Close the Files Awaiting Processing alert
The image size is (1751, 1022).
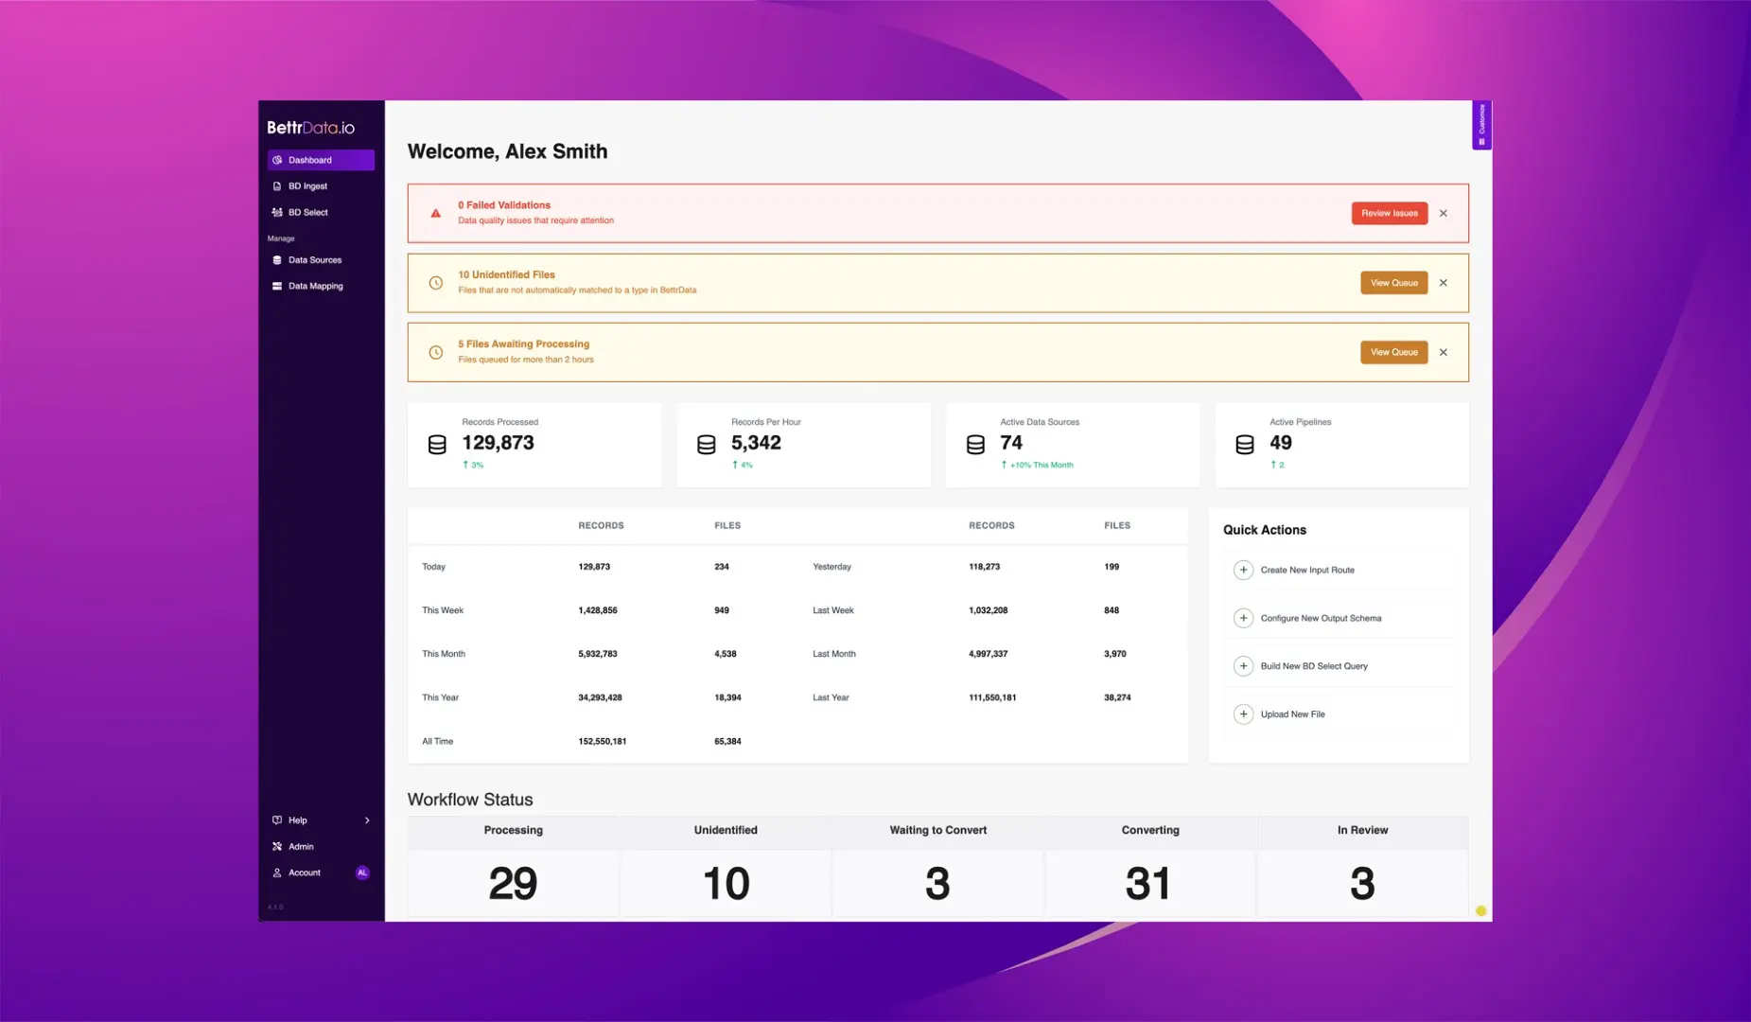point(1444,352)
